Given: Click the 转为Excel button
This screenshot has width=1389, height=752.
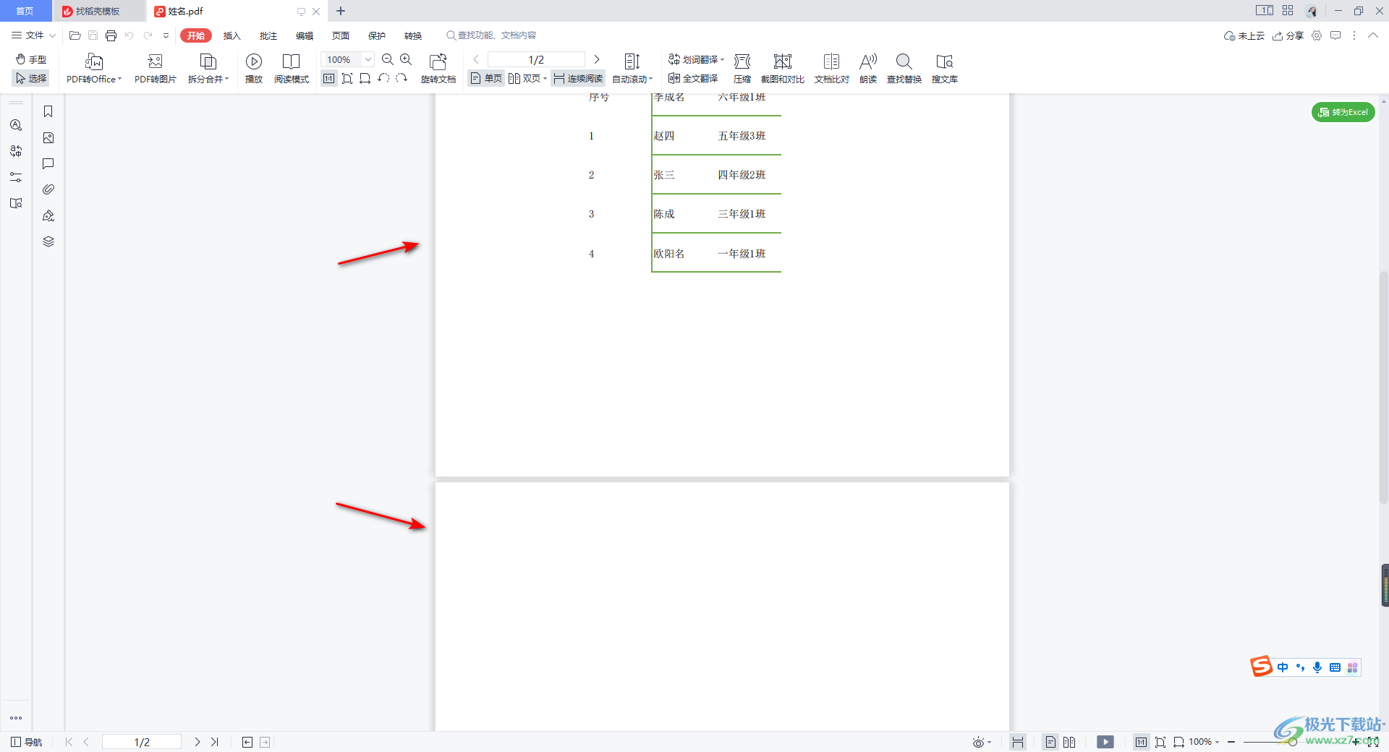Looking at the screenshot, I should tap(1343, 112).
